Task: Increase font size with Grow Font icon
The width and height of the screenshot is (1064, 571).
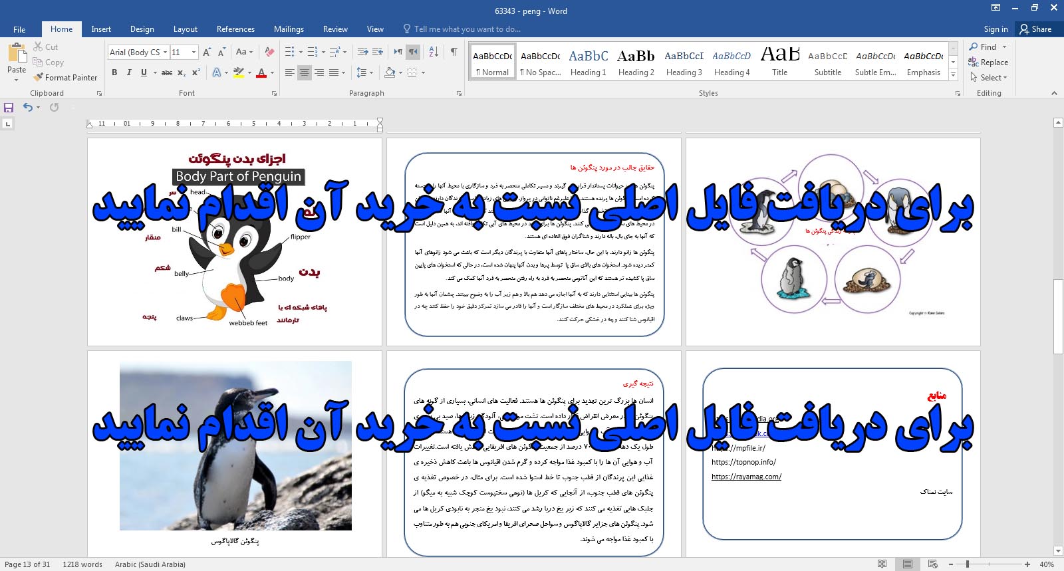Action: (207, 52)
